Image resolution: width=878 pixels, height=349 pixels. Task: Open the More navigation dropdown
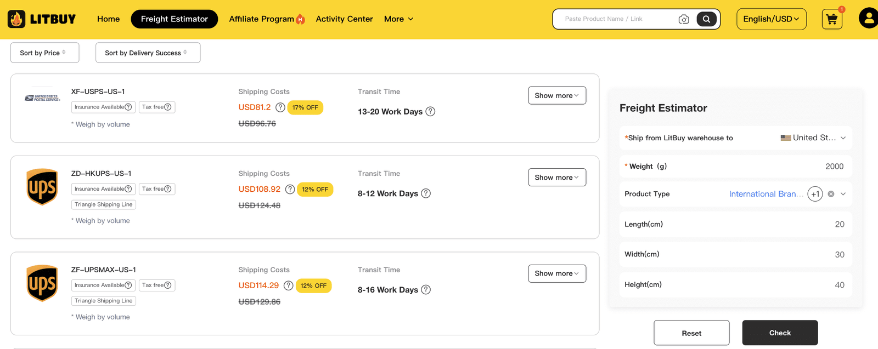pos(399,19)
